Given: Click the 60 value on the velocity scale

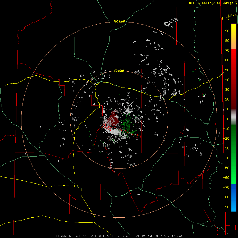Looking at the screenshot, I should click(x=227, y=60).
